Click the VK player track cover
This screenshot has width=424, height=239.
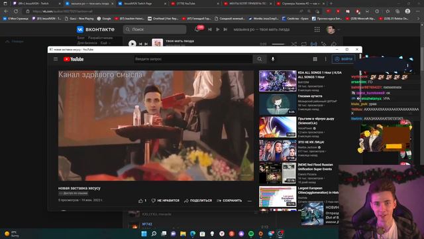point(157,42)
